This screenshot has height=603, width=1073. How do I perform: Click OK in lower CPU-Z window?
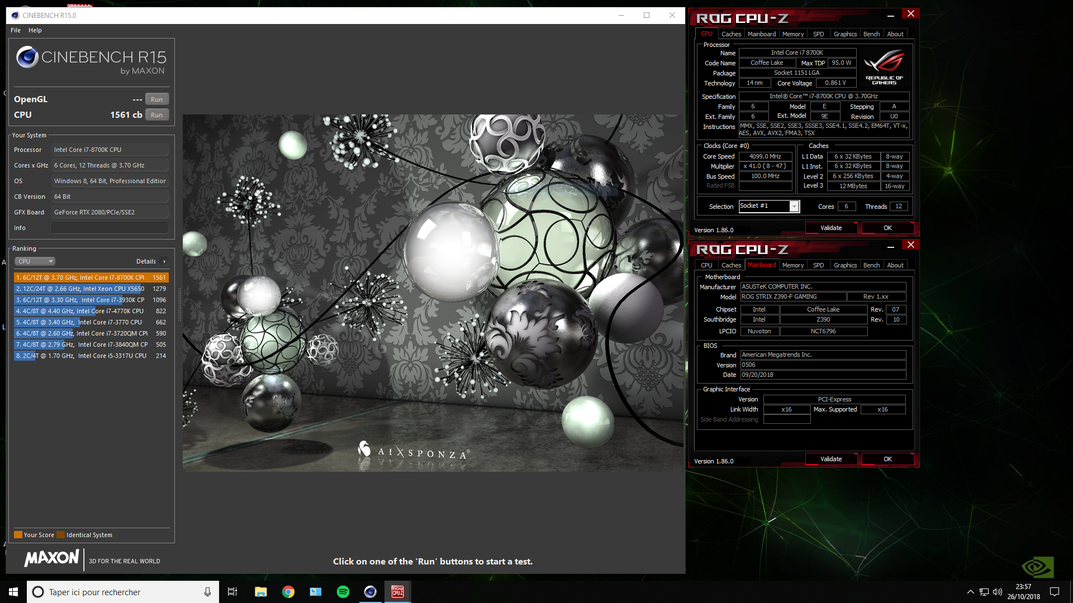tap(887, 459)
